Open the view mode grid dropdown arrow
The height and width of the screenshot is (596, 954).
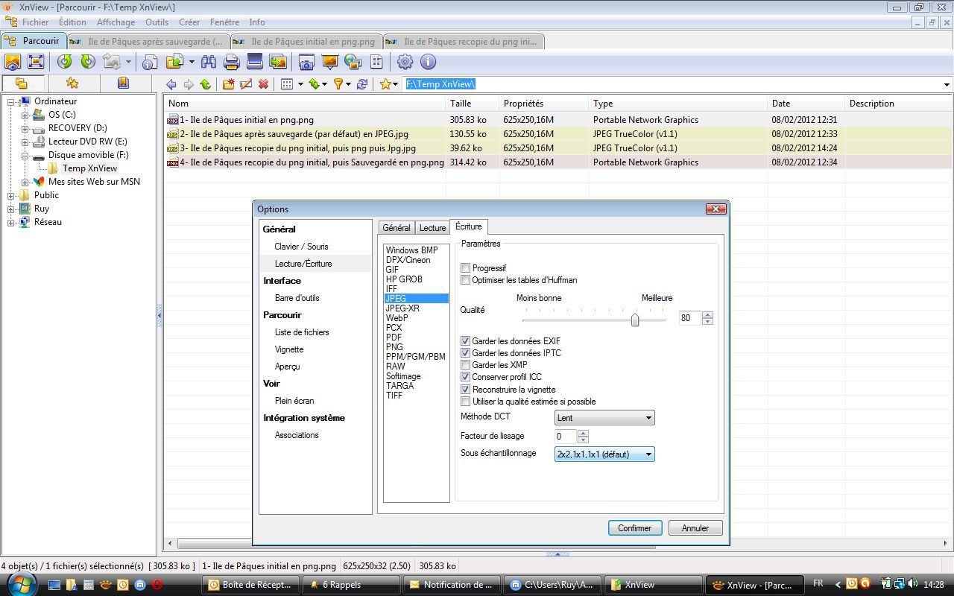tap(300, 84)
